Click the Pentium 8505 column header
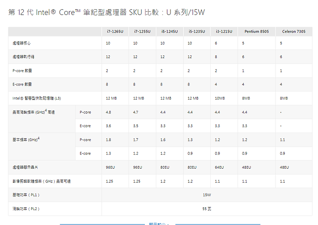318x225 pixels. pos(257,32)
